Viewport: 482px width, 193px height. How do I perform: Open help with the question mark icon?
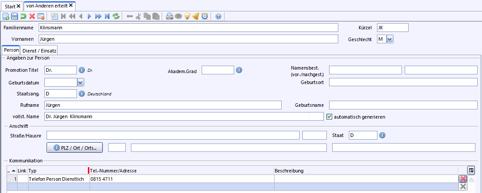pos(218,17)
